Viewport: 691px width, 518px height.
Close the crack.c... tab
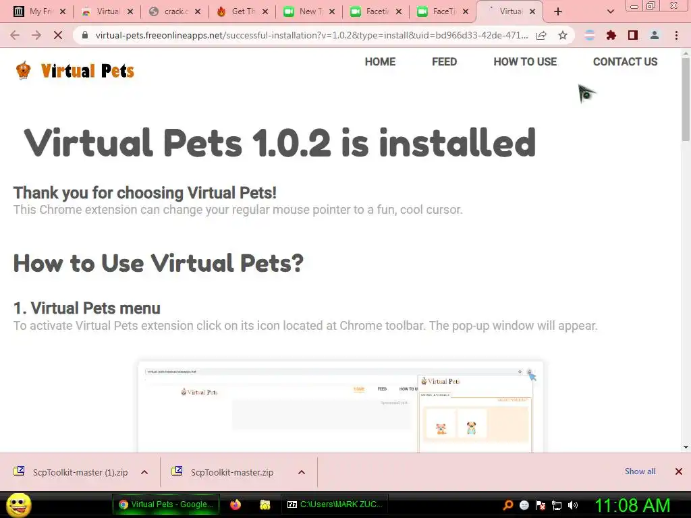pos(198,11)
